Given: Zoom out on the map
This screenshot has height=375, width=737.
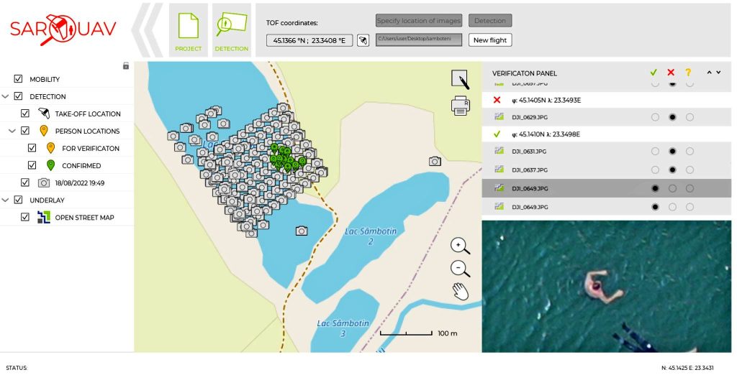Looking at the screenshot, I should [x=460, y=269].
